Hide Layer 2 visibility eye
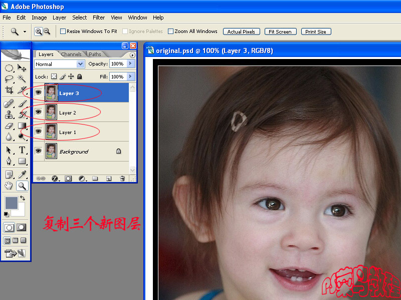 [39, 111]
